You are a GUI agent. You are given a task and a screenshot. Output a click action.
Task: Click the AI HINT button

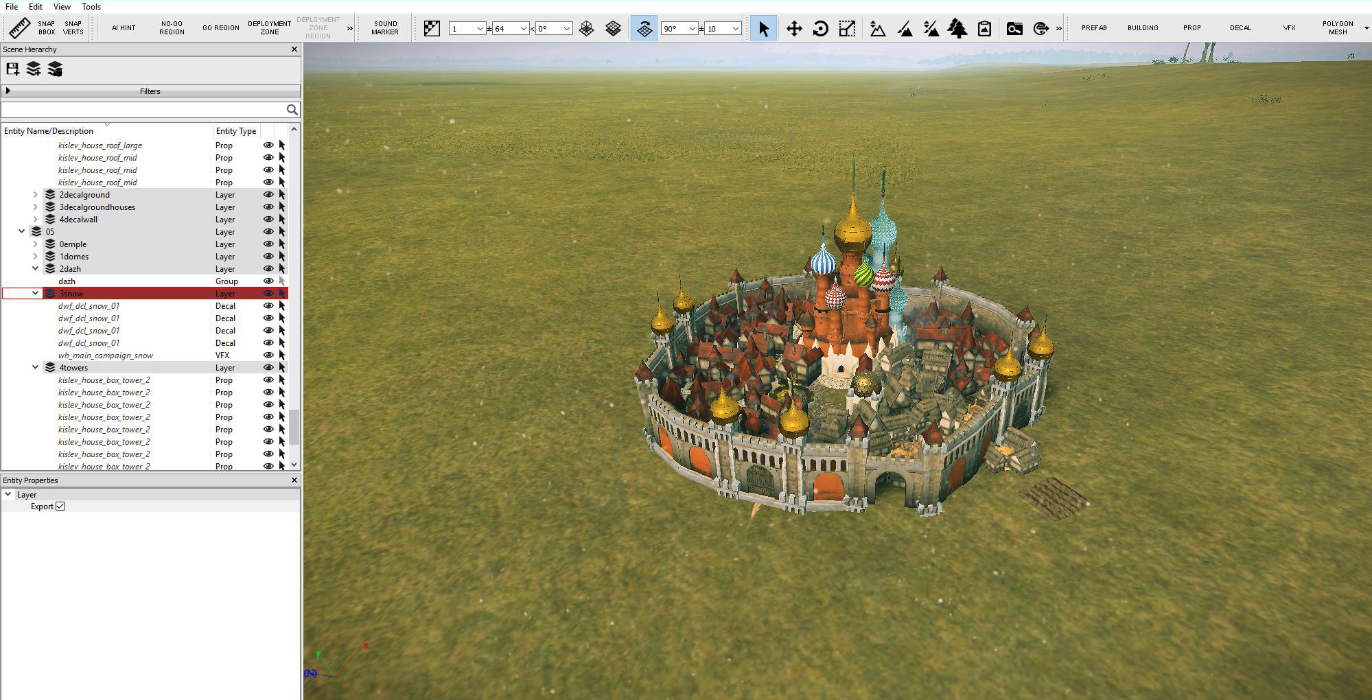124,28
